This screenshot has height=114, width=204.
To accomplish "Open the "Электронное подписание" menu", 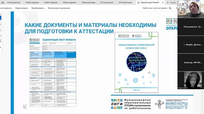I will point(59,8).
